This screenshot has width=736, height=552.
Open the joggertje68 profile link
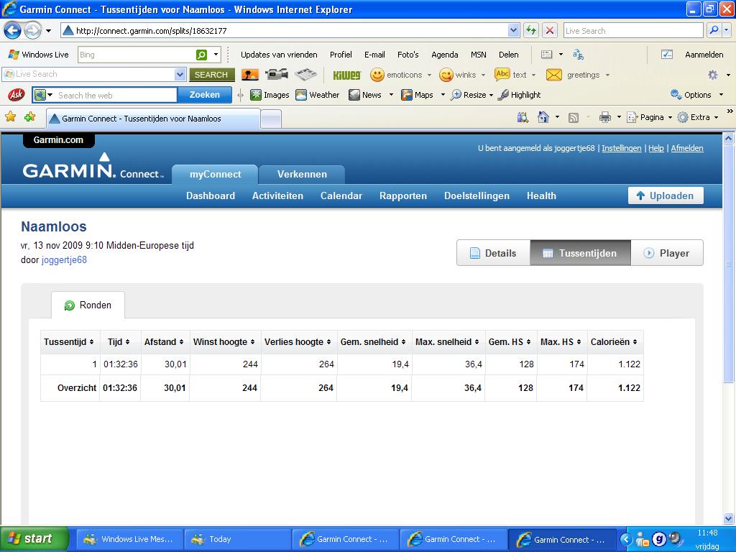coord(64,260)
